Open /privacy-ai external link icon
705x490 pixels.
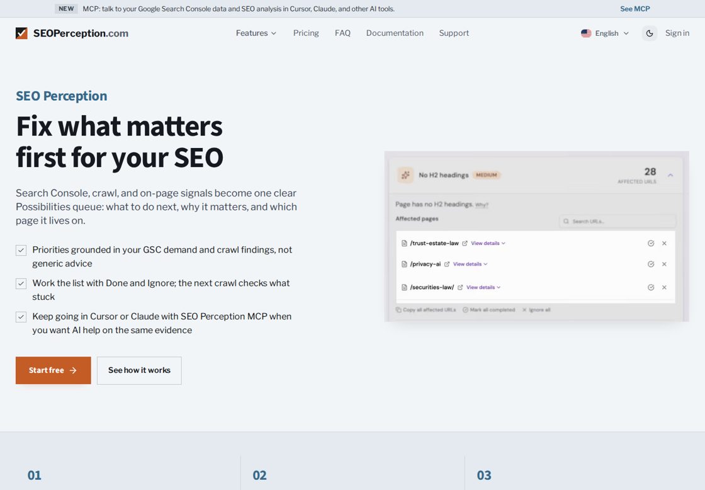coord(446,264)
